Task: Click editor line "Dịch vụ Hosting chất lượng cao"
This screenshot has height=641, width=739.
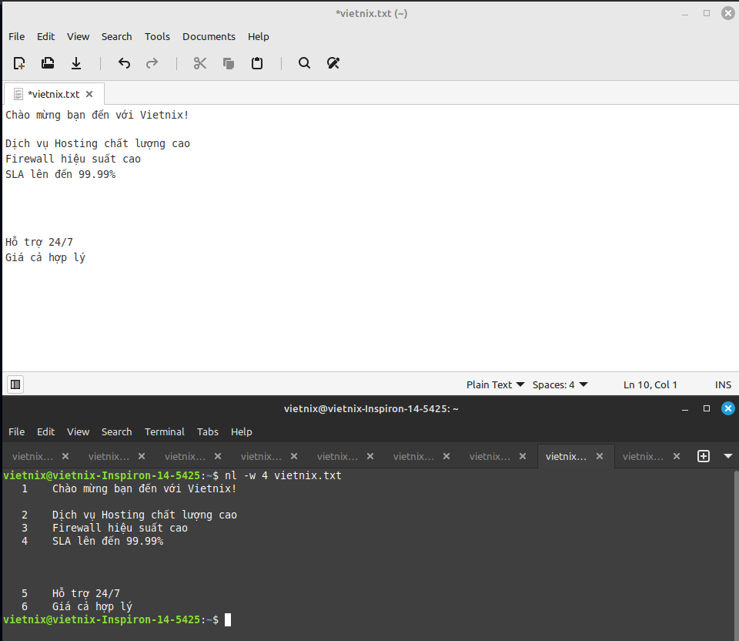Action: (x=98, y=144)
